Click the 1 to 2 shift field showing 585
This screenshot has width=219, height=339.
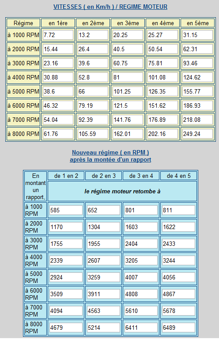click(66, 210)
